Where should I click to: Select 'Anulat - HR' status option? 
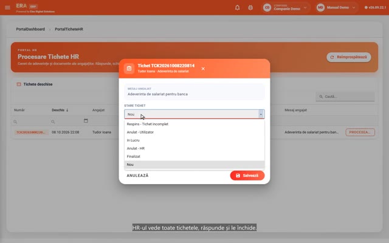pyautogui.click(x=194, y=148)
